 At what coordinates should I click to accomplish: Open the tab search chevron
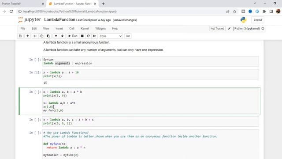coord(255,3)
